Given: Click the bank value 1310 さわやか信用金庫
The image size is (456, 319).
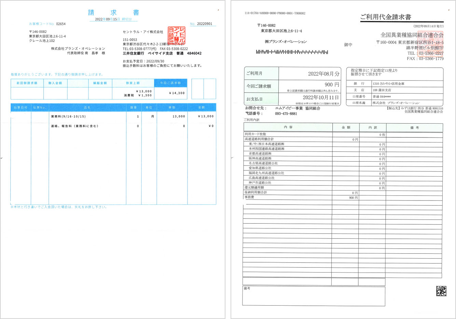Looking at the screenshot, I should click(x=388, y=84).
